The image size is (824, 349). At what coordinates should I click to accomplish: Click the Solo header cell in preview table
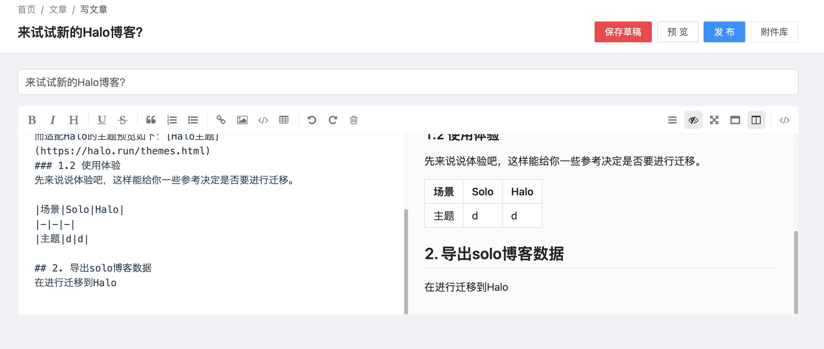pos(483,191)
